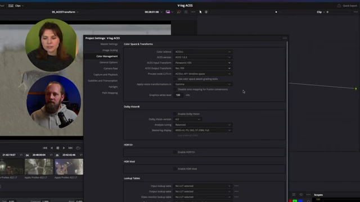Select clip 04 thumbnail
Screen dimensions: 360x202
[39, 167]
